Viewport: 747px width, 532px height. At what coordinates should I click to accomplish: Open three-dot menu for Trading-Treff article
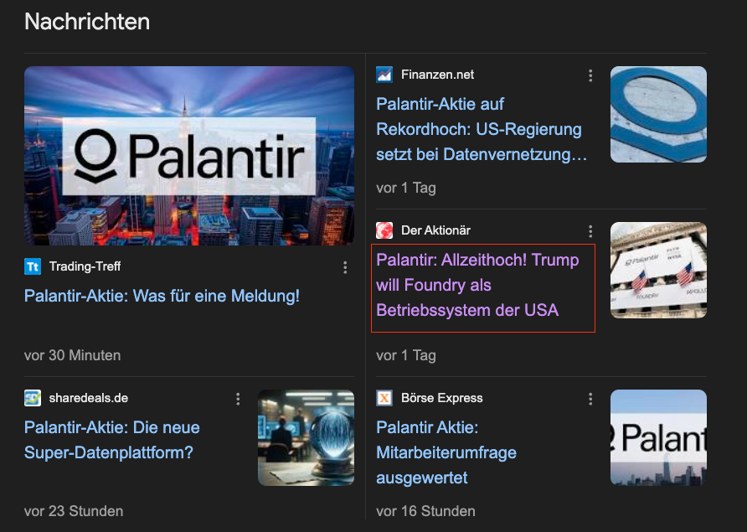345,267
